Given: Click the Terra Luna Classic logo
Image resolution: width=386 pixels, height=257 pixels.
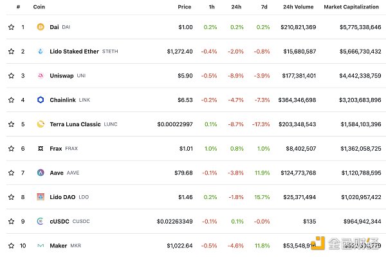Looking at the screenshot, I should (x=41, y=124).
